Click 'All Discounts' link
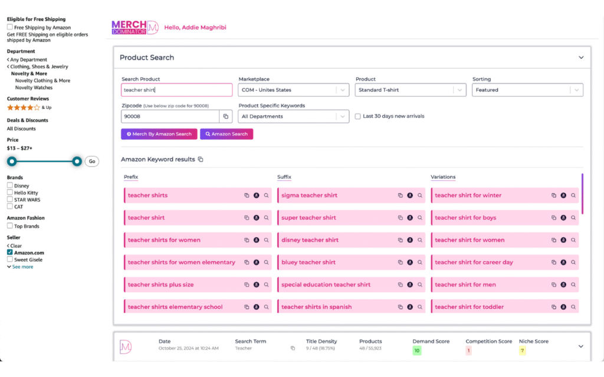 coord(21,128)
